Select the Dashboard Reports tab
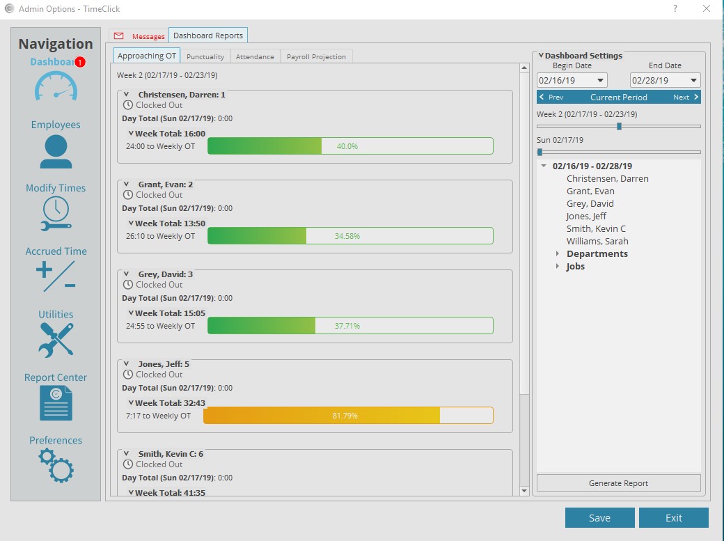 208,36
